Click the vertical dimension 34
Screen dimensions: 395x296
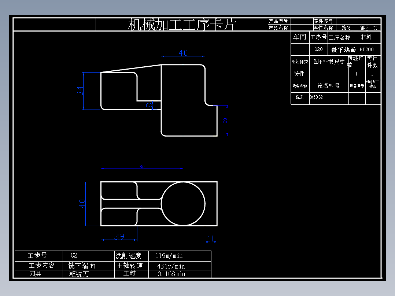pos(80,91)
